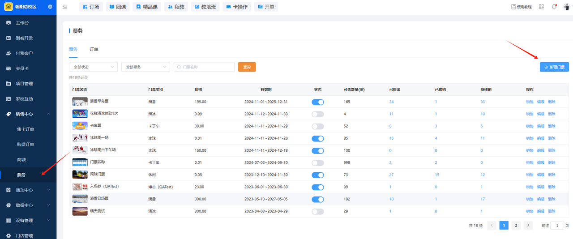
Task: Open 会员卡 from the sidebar
Action: point(22,68)
